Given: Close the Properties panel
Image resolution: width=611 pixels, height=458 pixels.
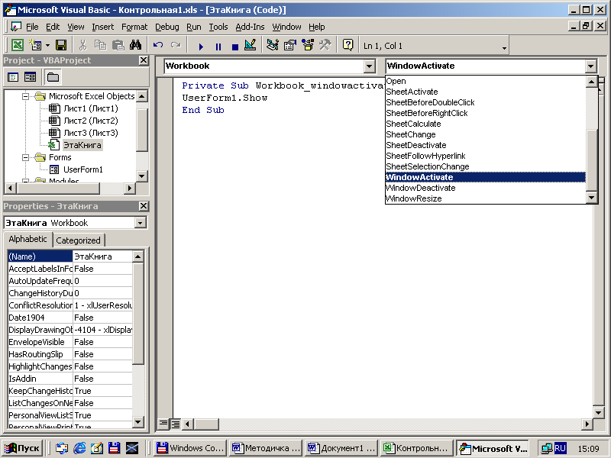Looking at the screenshot, I should tap(144, 206).
